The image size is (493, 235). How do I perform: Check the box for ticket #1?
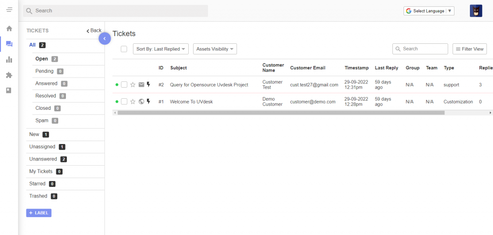[x=124, y=102]
